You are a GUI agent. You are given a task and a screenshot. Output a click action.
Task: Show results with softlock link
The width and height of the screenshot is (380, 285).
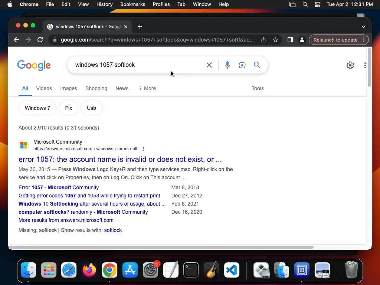(113, 230)
